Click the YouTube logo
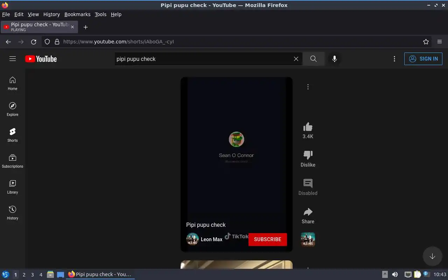The height and width of the screenshot is (280, 448). coord(41,59)
